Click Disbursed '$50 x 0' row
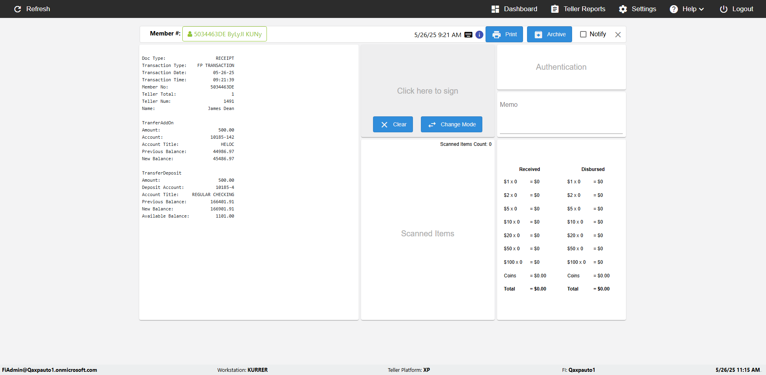766x375 pixels. point(585,249)
